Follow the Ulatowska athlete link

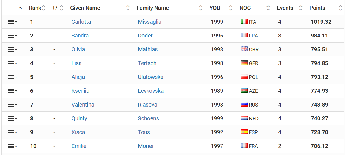coord(151,77)
